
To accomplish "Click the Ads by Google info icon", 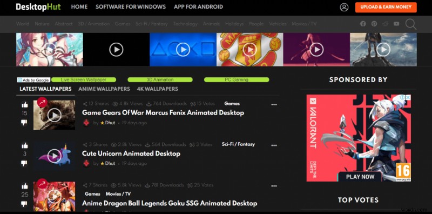I will (x=20, y=80).
